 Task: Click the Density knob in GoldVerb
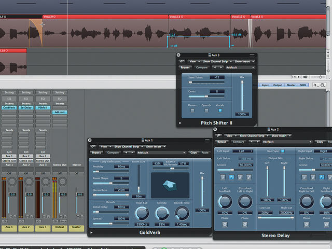[x=162, y=213]
